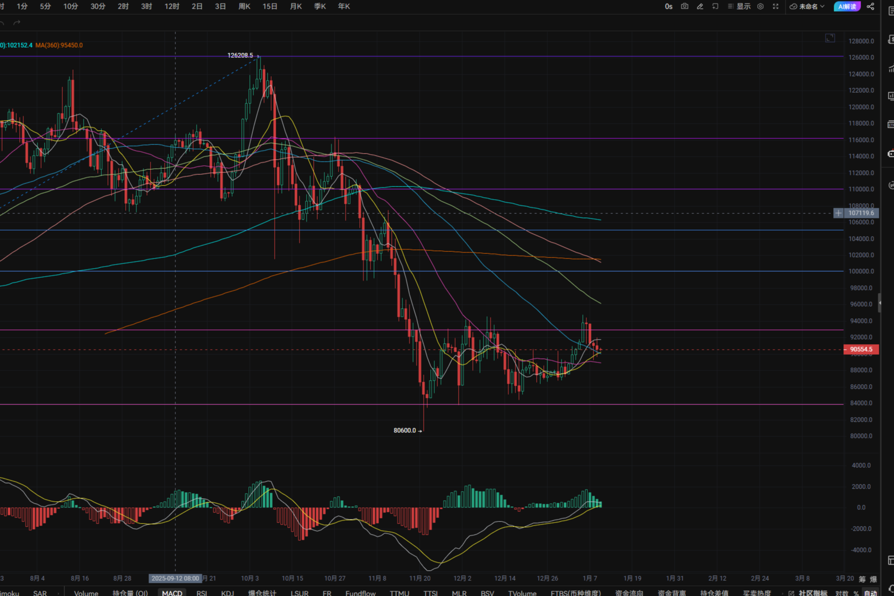Image resolution: width=894 pixels, height=596 pixels.
Task: Open the 显示 display options menu
Action: 739,7
